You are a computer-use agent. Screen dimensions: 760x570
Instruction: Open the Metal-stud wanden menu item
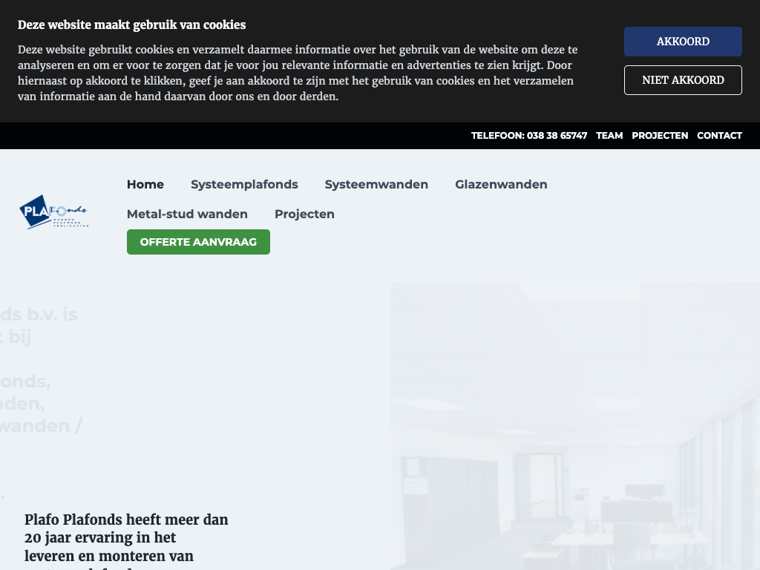click(187, 214)
